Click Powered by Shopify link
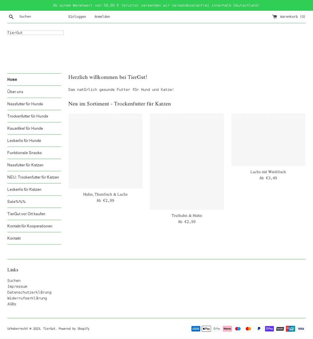Viewport: 313px width, 339px height. pos(74,329)
